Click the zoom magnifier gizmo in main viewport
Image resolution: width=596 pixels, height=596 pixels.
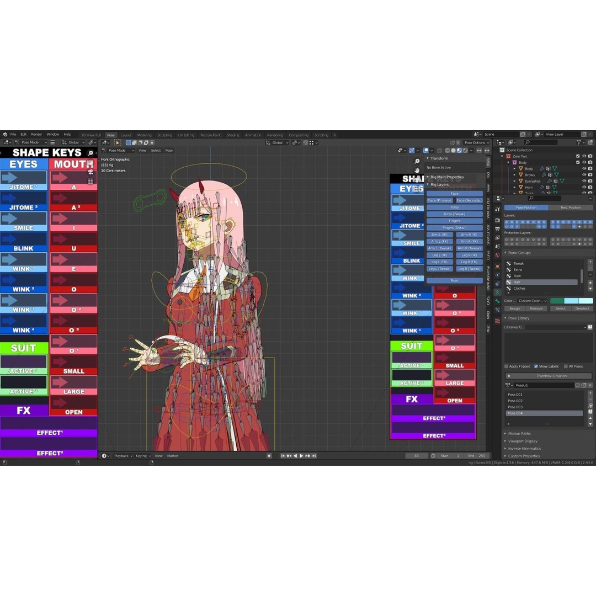coord(417,162)
